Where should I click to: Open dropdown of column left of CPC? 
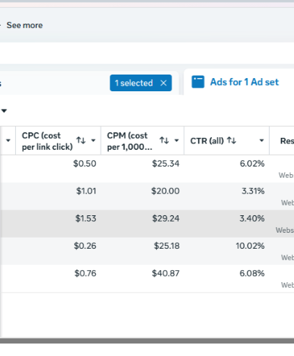(x=8, y=140)
